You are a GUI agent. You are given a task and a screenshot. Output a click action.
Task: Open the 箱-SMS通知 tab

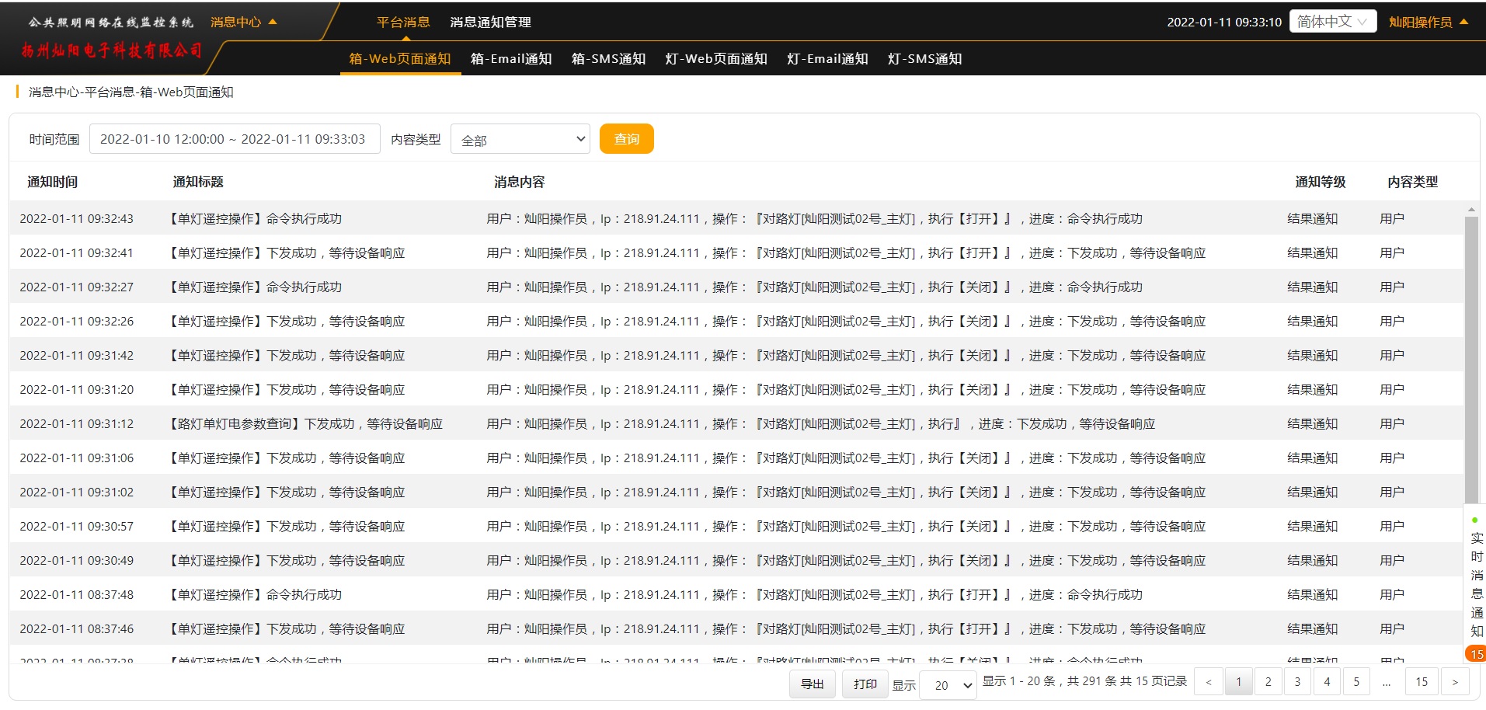[x=608, y=59]
